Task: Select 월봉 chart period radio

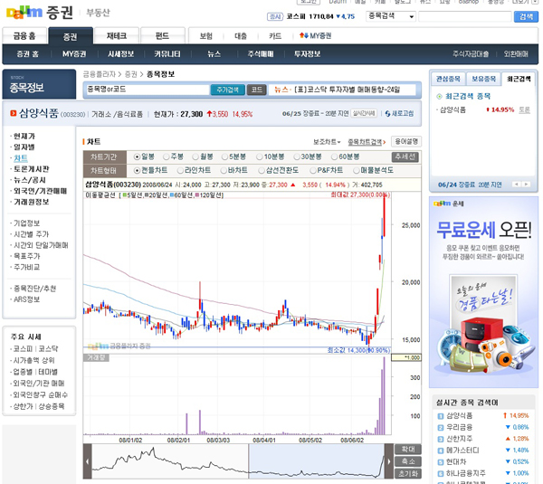Action: [x=195, y=157]
